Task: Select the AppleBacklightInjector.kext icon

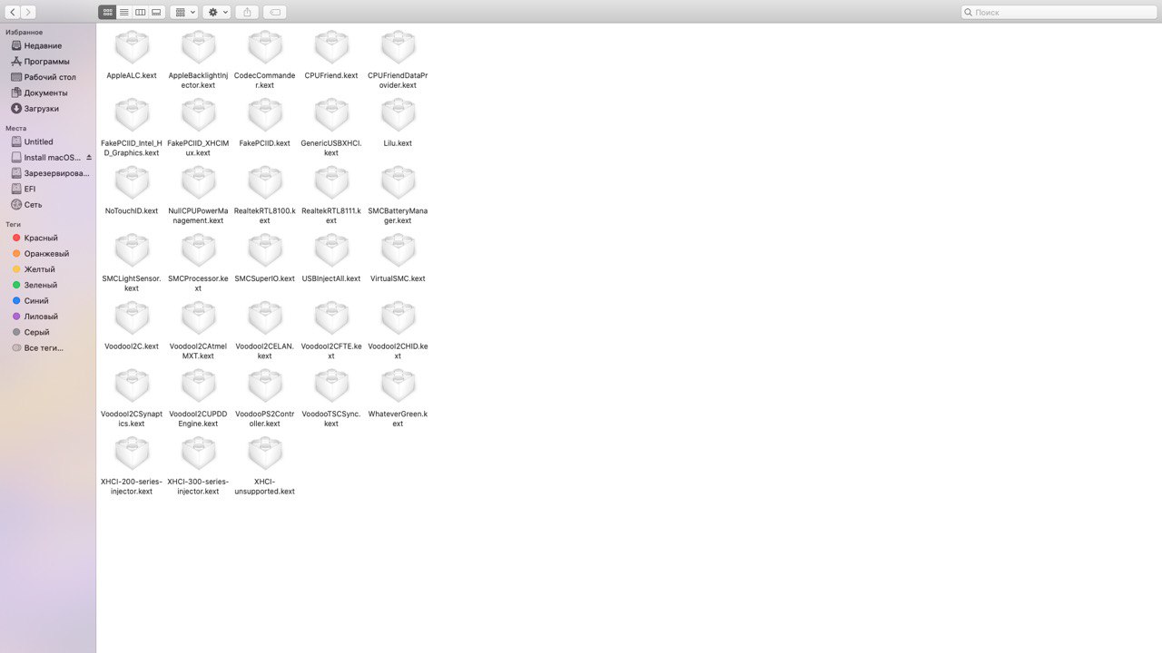Action: (198, 47)
